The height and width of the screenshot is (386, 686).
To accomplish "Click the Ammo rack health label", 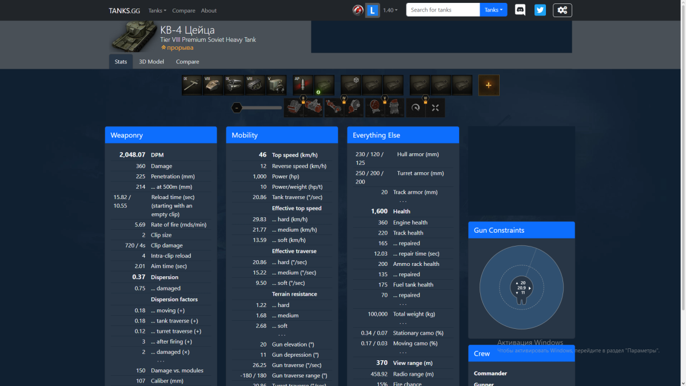I will pyautogui.click(x=416, y=264).
